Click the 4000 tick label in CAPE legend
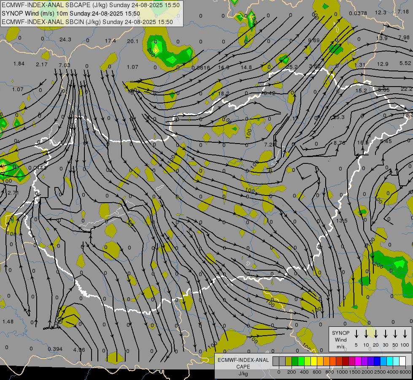This screenshot has height=380, width=413. 393,372
